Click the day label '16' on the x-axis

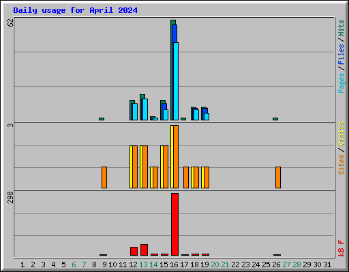click(174, 265)
